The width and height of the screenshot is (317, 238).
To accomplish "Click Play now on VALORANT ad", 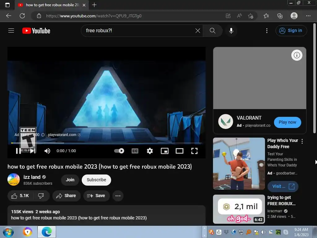I will coord(287,122).
